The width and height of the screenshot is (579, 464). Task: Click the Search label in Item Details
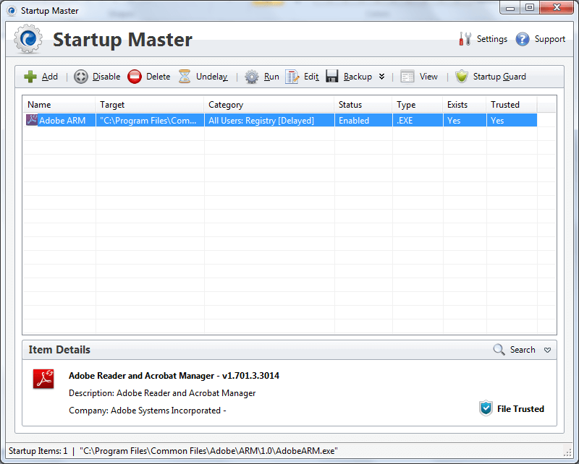[x=523, y=350]
